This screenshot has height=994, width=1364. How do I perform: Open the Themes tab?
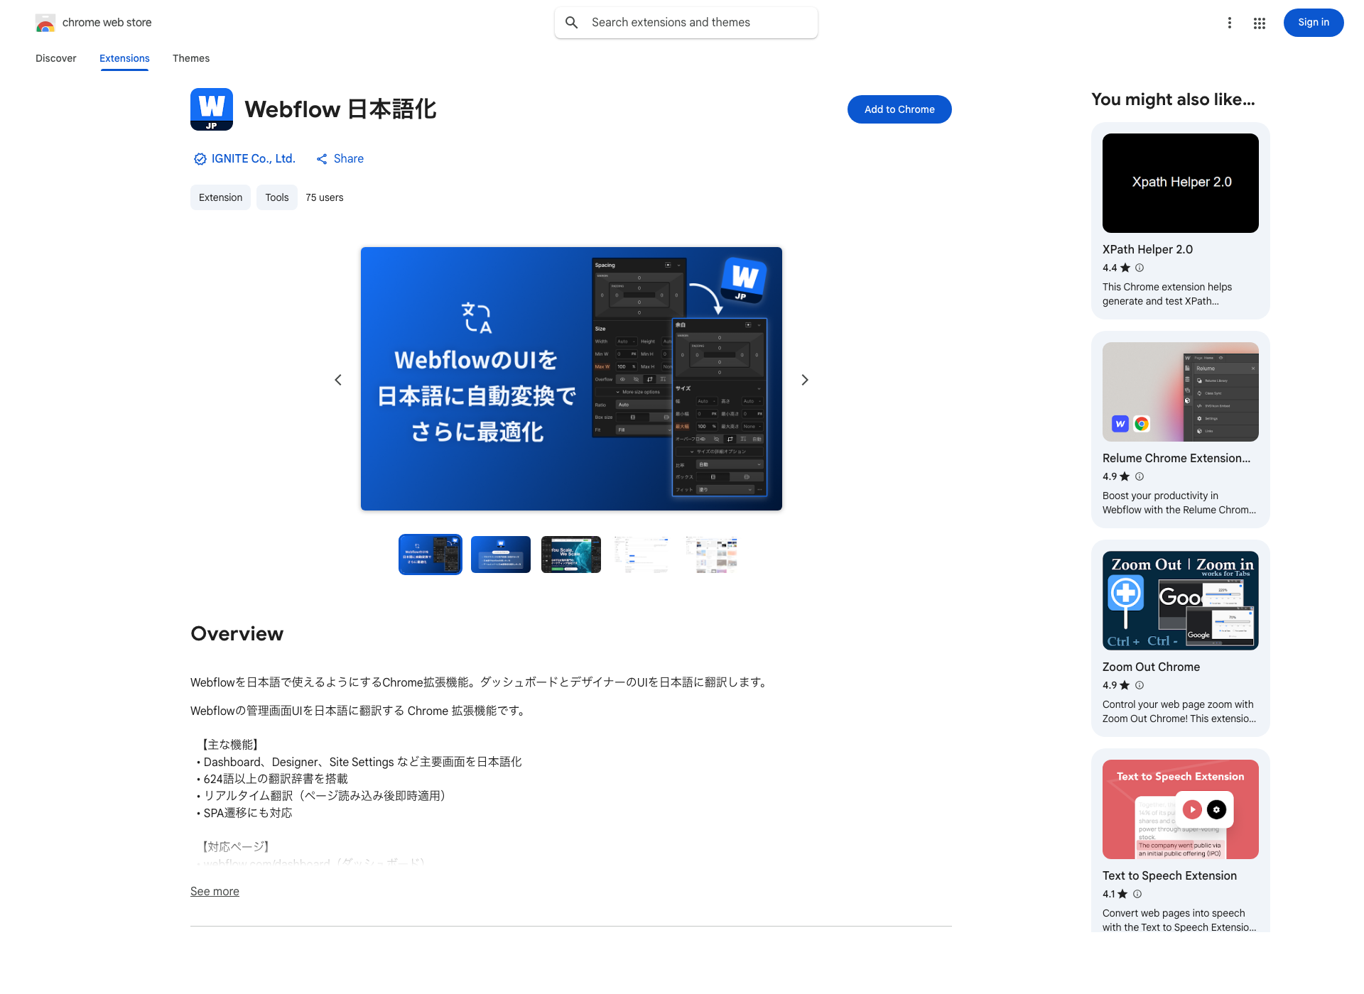click(x=191, y=58)
